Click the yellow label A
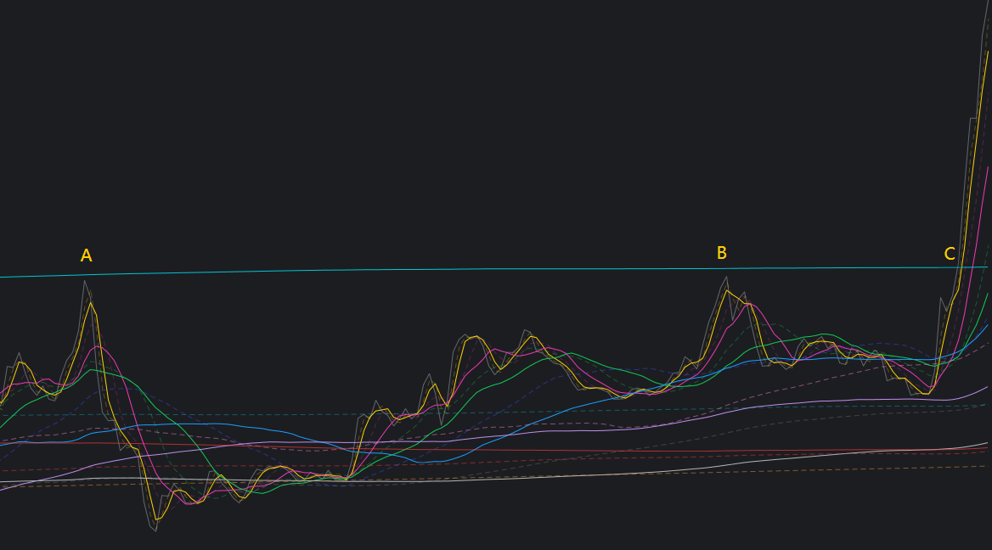992x550 pixels. 86,255
